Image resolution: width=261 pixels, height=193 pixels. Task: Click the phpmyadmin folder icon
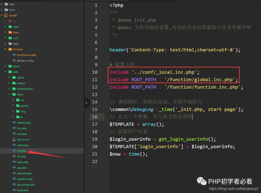(14, 89)
